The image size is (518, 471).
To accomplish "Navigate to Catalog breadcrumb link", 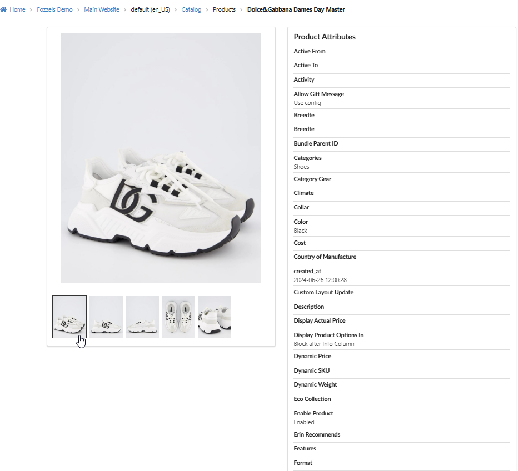I will point(191,9).
